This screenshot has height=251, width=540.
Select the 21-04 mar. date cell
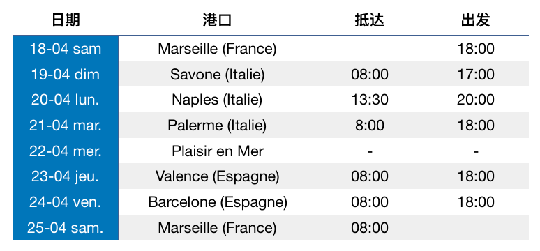coord(66,125)
